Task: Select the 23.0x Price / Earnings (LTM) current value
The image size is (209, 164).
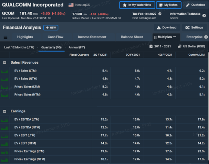Action: point(201,151)
